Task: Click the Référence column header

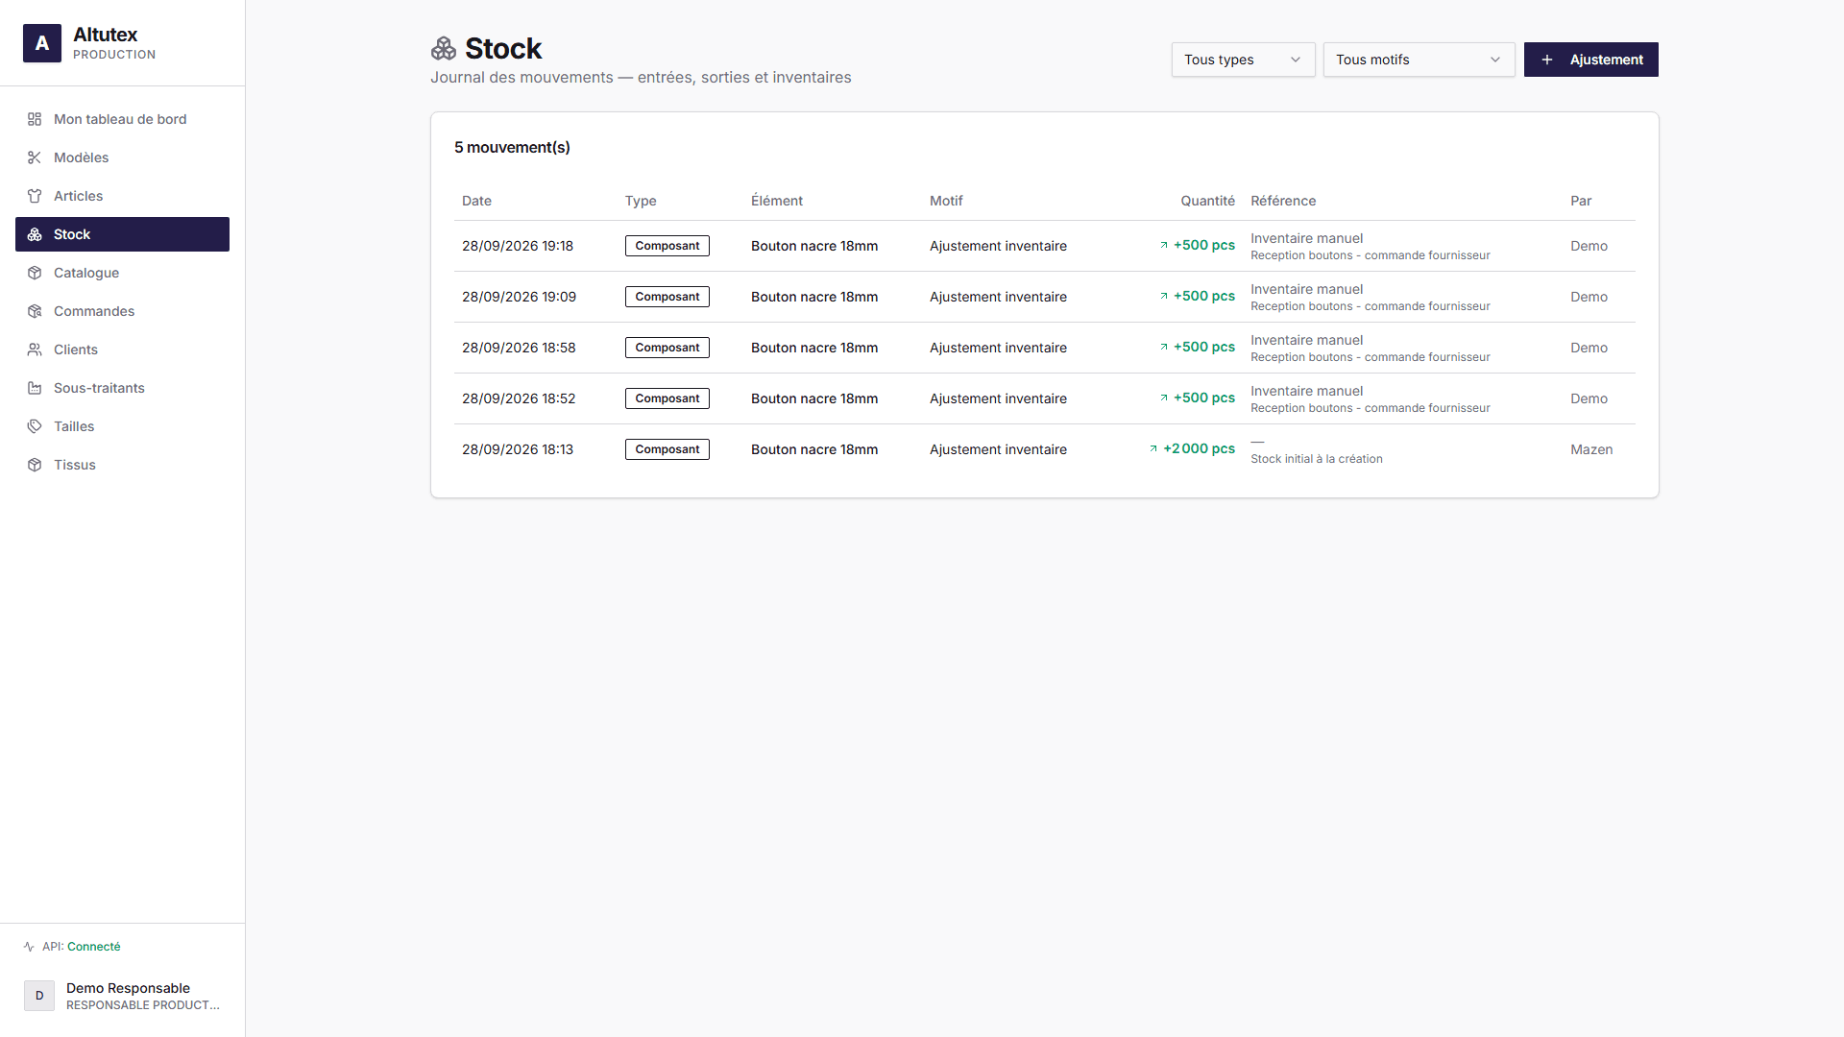Action: click(x=1283, y=201)
